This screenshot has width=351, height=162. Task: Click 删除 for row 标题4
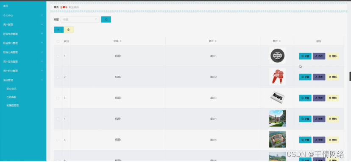pos(333,119)
